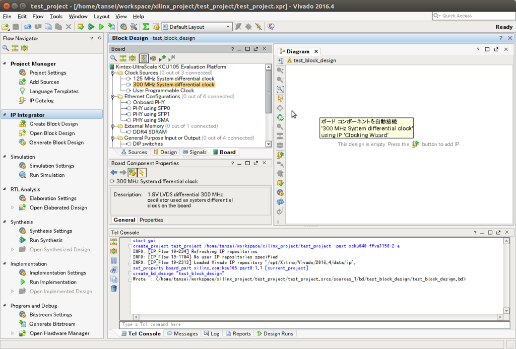Click the trash clear icon in Tcl Console
516x349 pixels.
(x=113, y=289)
